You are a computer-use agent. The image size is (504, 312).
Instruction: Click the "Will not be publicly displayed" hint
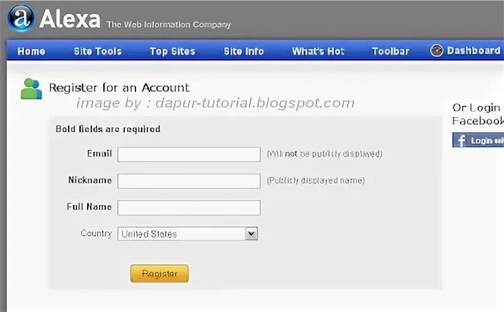click(324, 153)
